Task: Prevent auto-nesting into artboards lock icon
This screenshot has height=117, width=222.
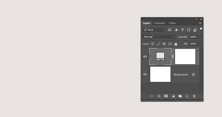Action: click(170, 44)
